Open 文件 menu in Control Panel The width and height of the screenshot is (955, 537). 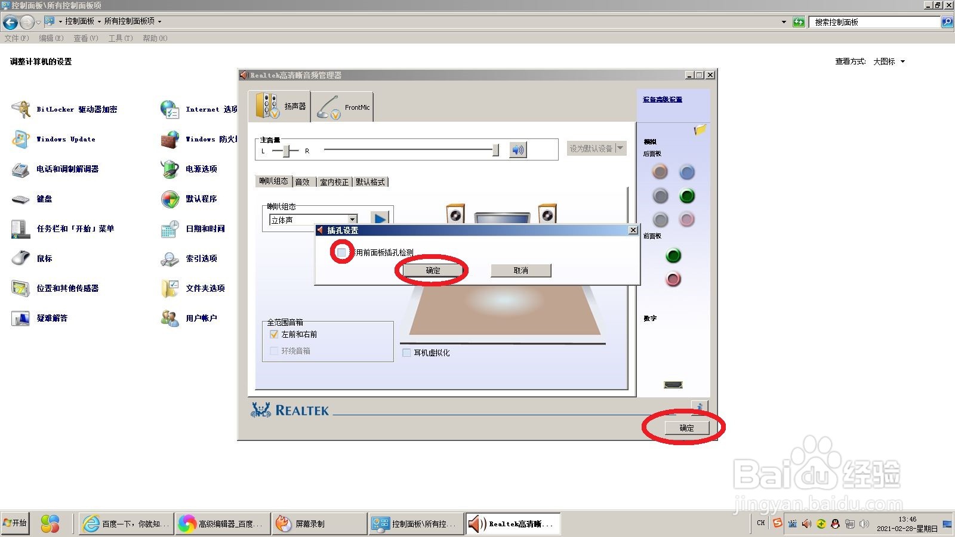(x=17, y=38)
